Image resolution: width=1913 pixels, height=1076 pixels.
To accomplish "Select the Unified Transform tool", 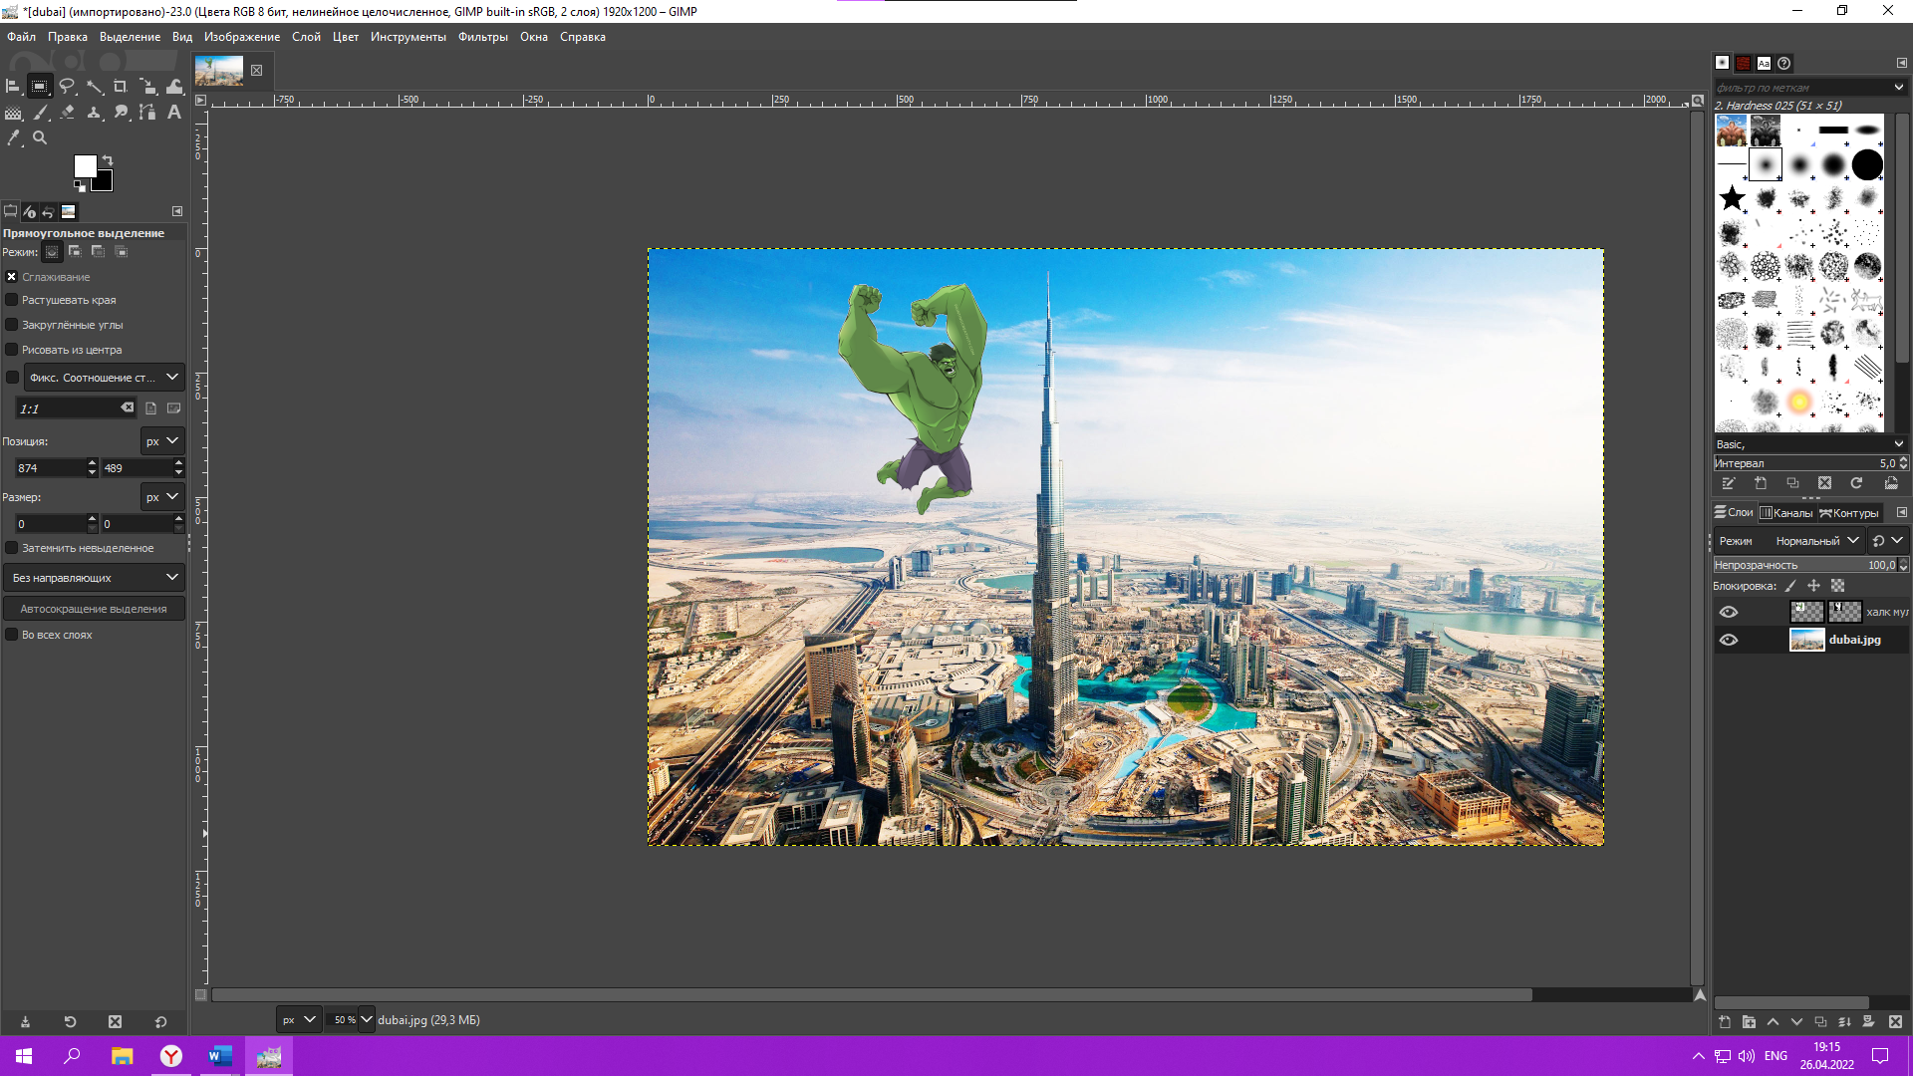I will click(x=147, y=87).
